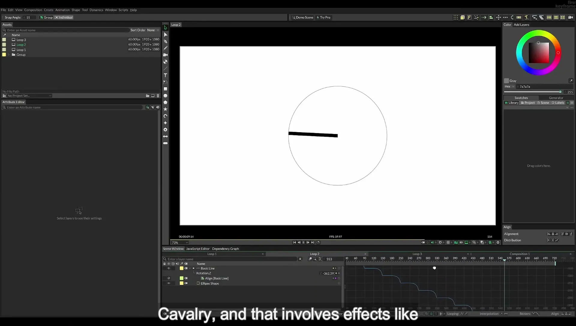576x326 pixels.
Task: Open the Loop 3 timeline tab
Action: click(x=417, y=254)
